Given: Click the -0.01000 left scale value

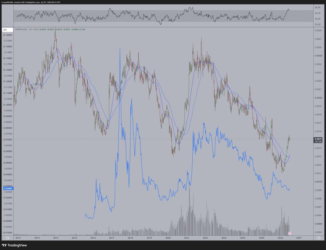Looking at the screenshot, I should 7,233.
